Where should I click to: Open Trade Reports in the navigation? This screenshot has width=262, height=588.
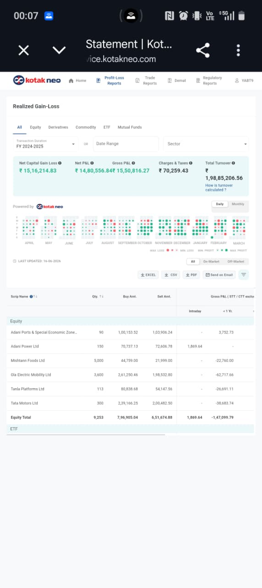(x=147, y=80)
